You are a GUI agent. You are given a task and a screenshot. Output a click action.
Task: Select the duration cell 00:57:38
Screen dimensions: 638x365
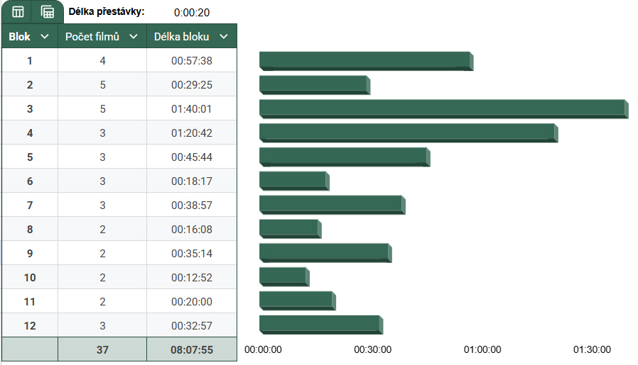192,61
